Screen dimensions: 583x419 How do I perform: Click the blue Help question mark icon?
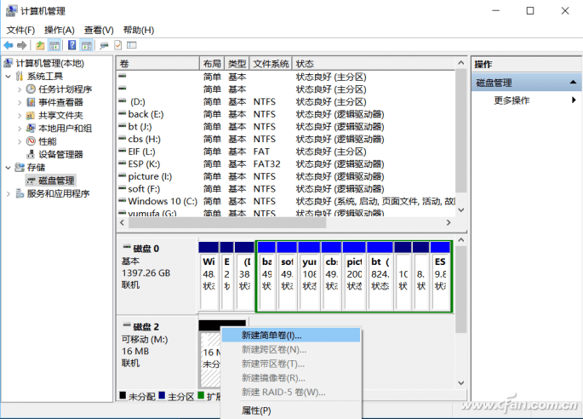coord(71,45)
